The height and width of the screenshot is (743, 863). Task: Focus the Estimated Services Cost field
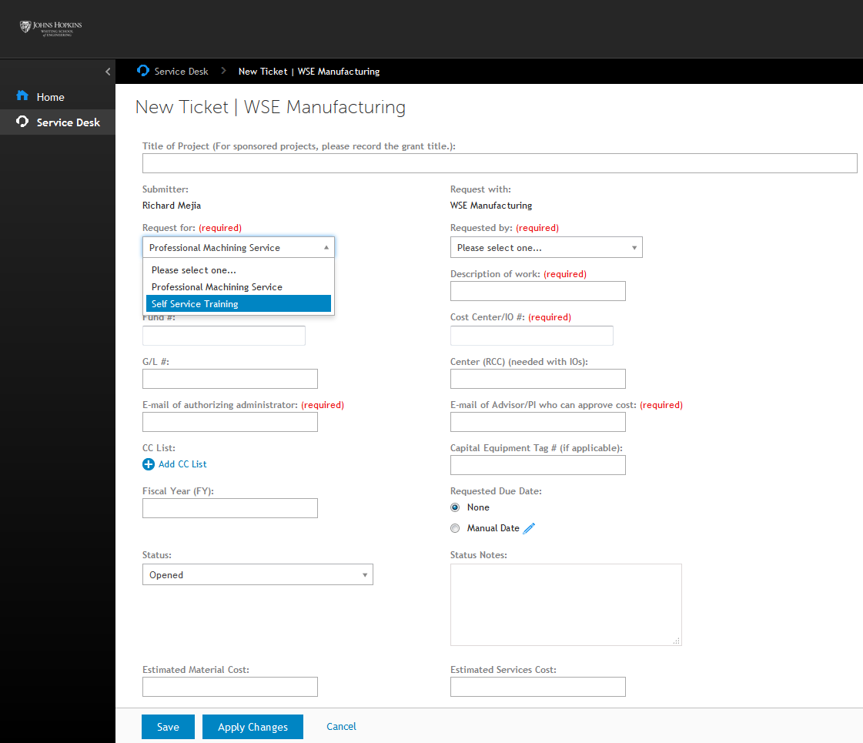(537, 687)
